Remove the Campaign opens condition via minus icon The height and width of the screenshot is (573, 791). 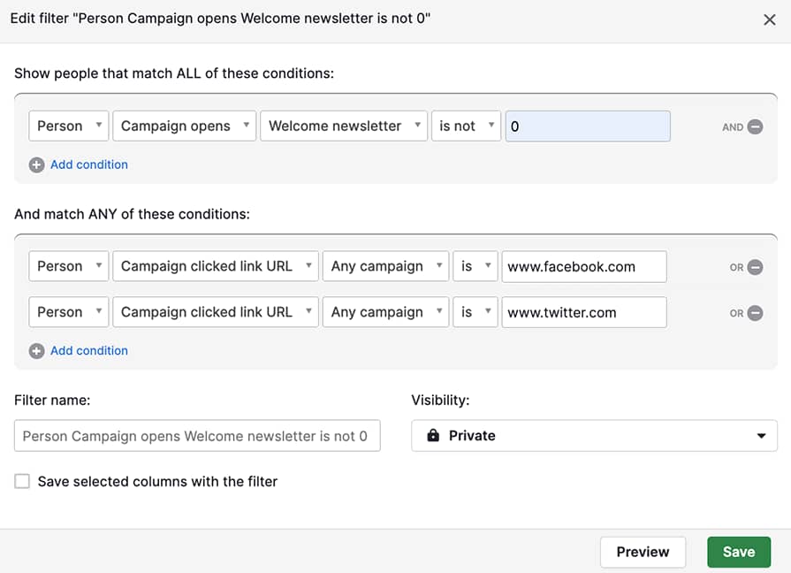[x=754, y=126]
